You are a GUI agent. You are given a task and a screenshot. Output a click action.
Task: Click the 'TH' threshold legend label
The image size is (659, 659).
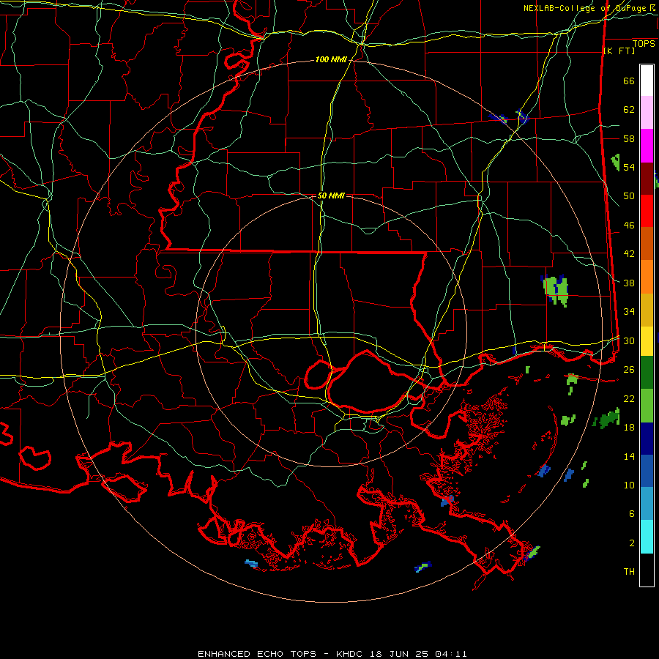629,572
